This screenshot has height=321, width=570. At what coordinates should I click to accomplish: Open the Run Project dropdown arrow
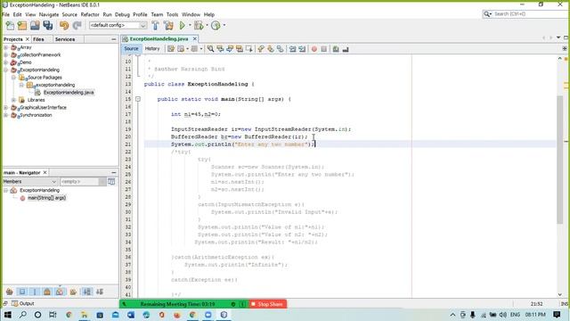190,25
